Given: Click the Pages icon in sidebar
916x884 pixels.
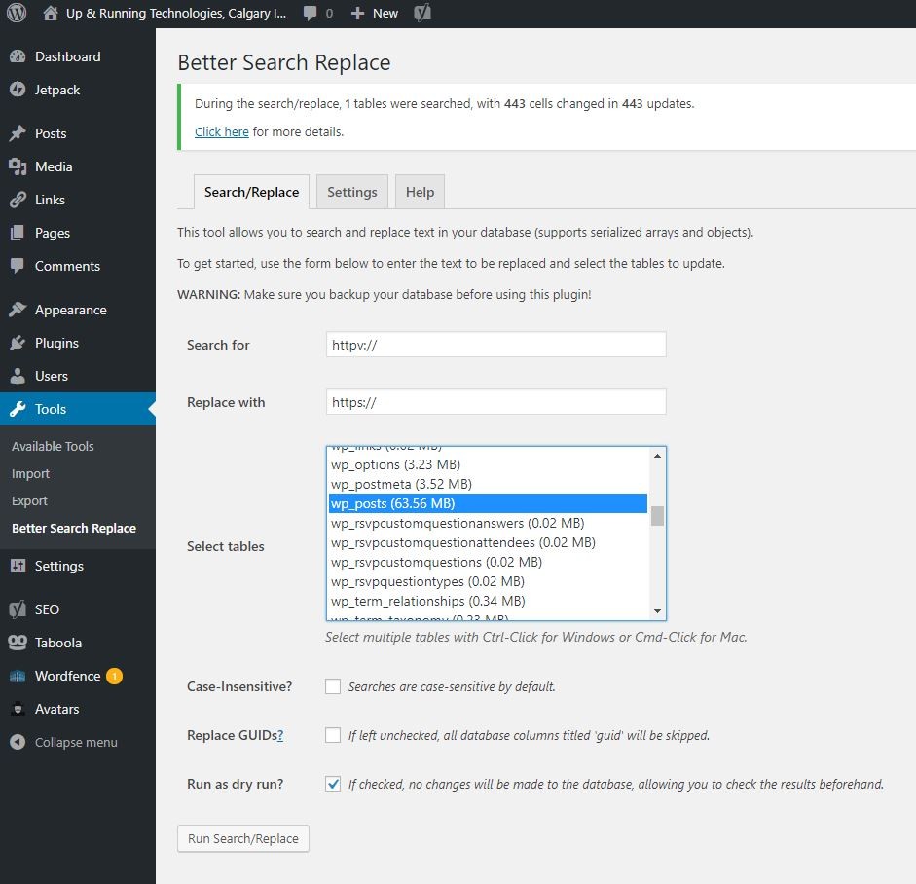Looking at the screenshot, I should (18, 233).
